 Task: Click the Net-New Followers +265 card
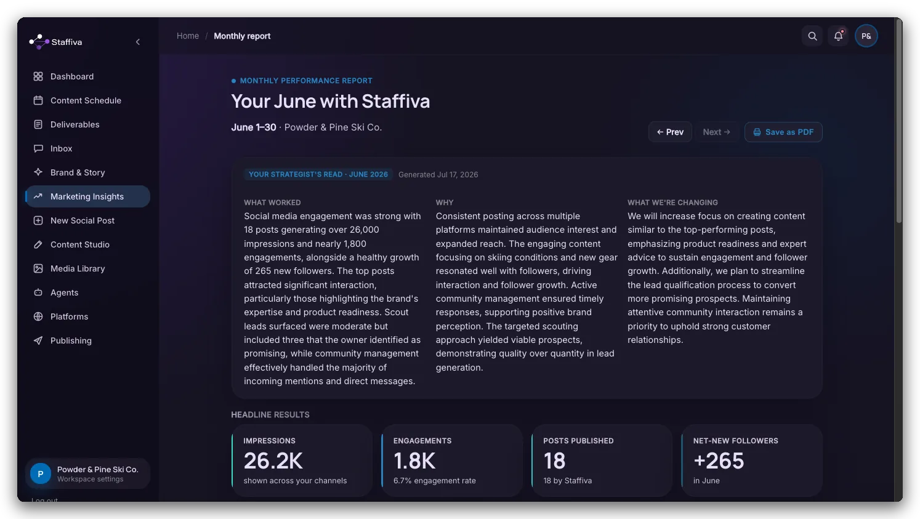[752, 461]
